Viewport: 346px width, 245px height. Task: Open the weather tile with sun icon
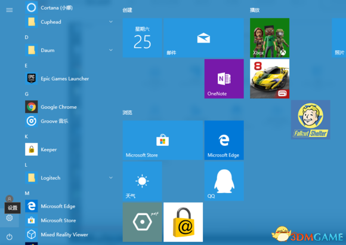coord(143,181)
